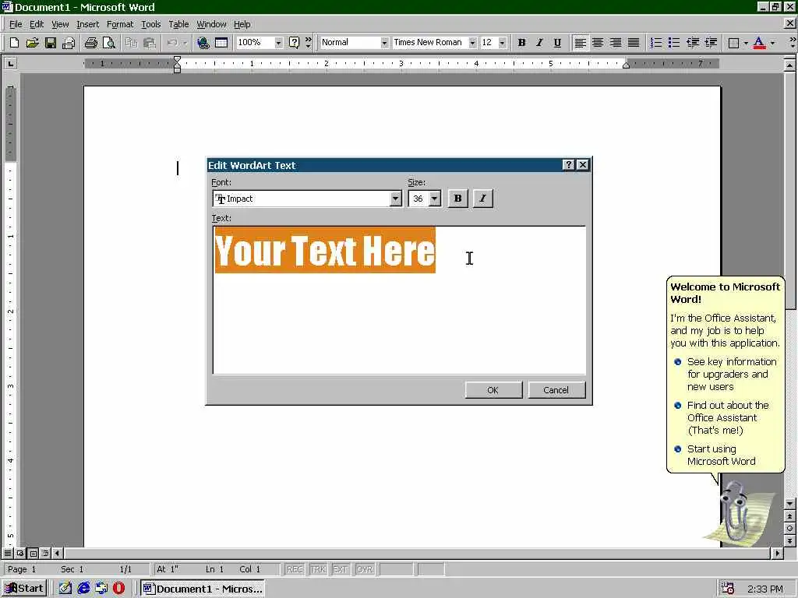The width and height of the screenshot is (798, 598).
Task: Toggle the REC status bar indicator
Action: pos(294,569)
